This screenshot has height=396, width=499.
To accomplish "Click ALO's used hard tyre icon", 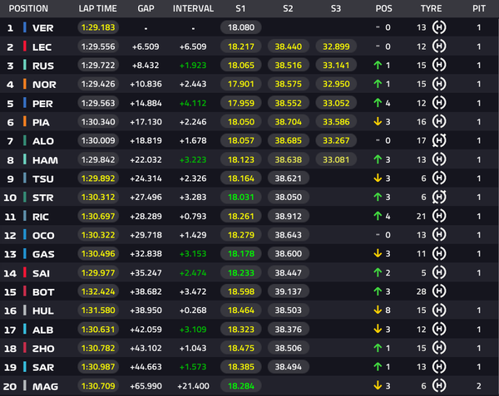I will (439, 140).
